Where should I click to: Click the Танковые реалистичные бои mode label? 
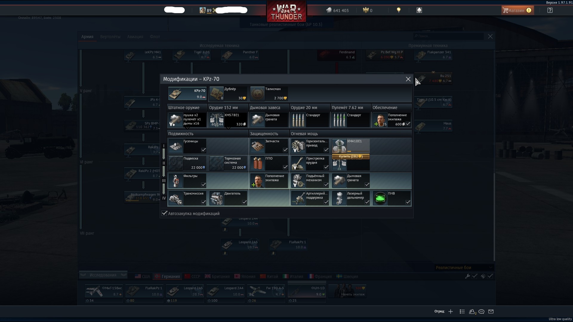(x=286, y=24)
